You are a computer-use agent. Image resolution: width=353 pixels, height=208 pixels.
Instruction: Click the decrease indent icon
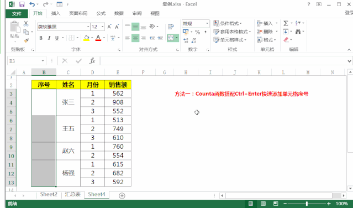point(152,38)
